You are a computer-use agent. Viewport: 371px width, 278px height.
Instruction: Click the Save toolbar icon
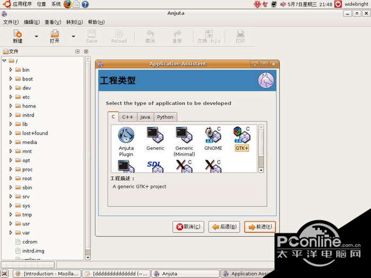[x=92, y=34]
